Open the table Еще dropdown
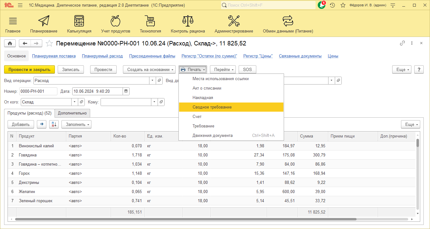Image resolution: width=430 pixels, height=229 pixels. (x=411, y=125)
